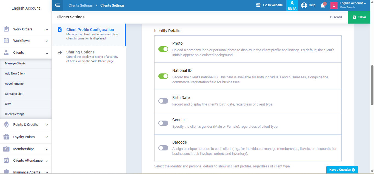Collapse the Clients menu section
Viewport: 374px width, 174px height.
coord(47,53)
